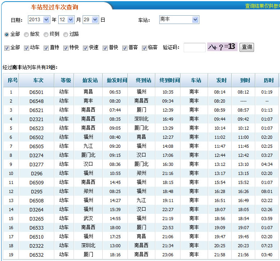Uncheck the 快速 checkbox
280x261 pixels.
(85, 48)
